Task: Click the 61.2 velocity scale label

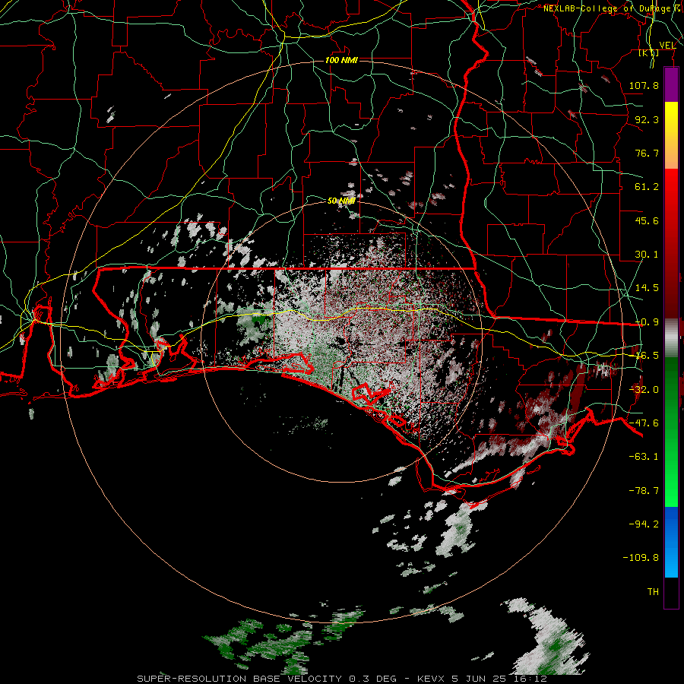Action: coord(647,187)
